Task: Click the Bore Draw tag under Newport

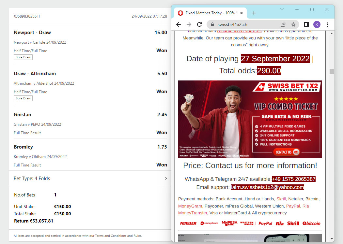Action: tap(23, 57)
